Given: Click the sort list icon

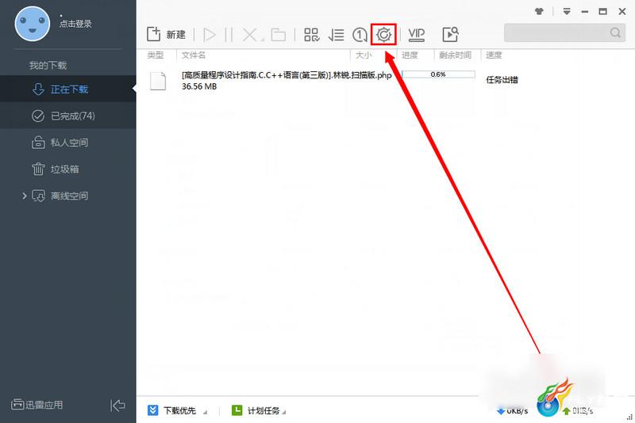Looking at the screenshot, I should tap(336, 35).
